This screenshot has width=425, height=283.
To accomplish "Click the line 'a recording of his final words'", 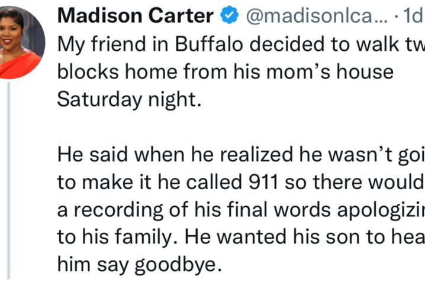I will (242, 210).
